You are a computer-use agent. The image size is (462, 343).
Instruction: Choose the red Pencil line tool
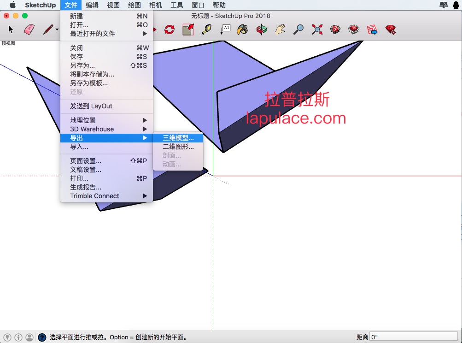coord(48,30)
